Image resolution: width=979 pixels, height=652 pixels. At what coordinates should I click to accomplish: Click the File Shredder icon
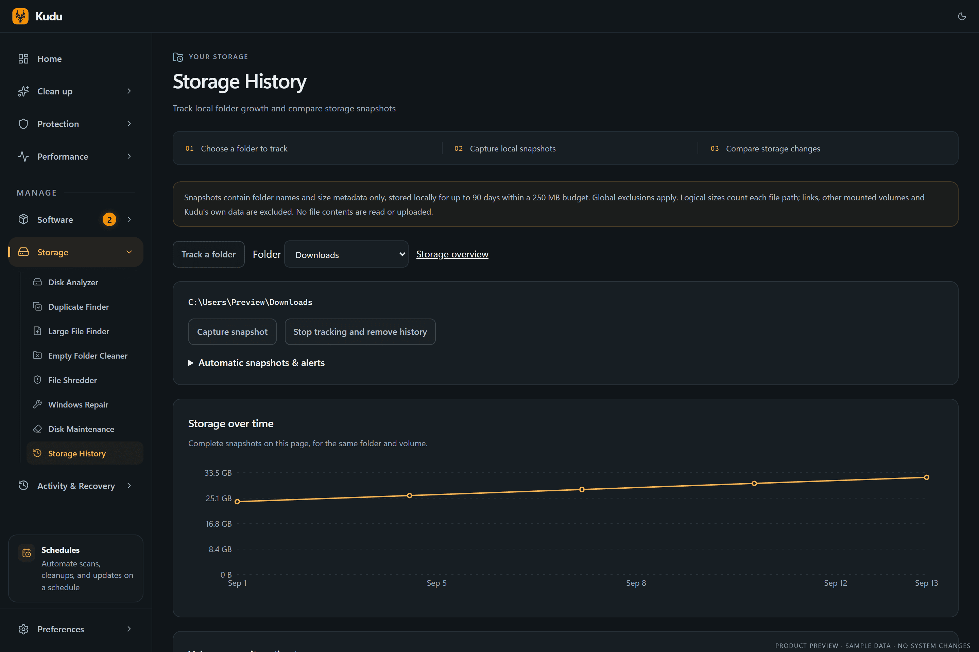[x=37, y=380]
